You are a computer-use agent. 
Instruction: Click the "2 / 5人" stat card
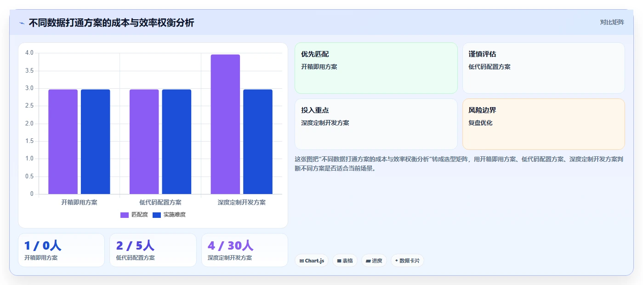pos(153,250)
